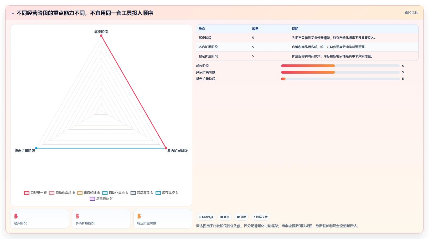Click the 5 at the end of 起步阶段 progress bar

tap(403, 66)
